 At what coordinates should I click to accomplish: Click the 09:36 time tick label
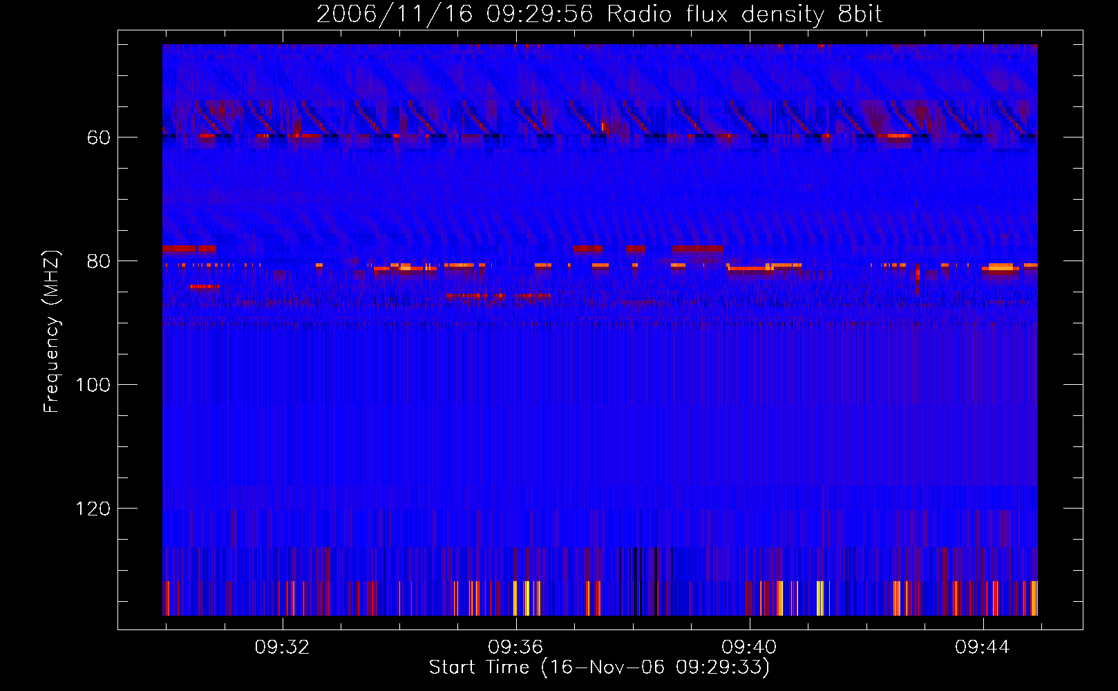click(x=515, y=647)
